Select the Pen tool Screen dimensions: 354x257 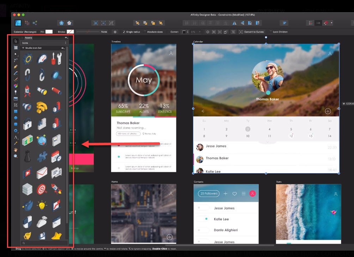[16, 67]
